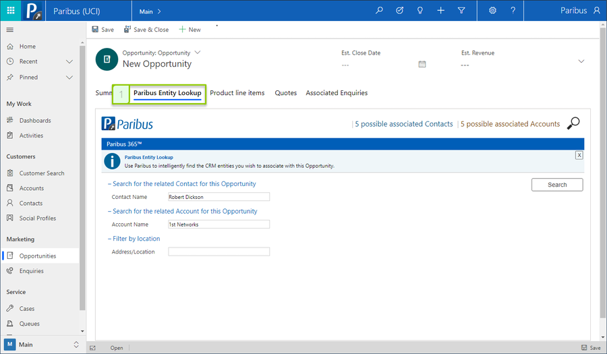This screenshot has width=607, height=354.
Task: Open the search magnifier in top bar
Action: [x=379, y=10]
